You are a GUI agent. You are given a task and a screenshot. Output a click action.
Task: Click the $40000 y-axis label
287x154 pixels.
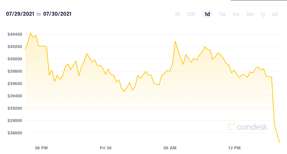14,59
